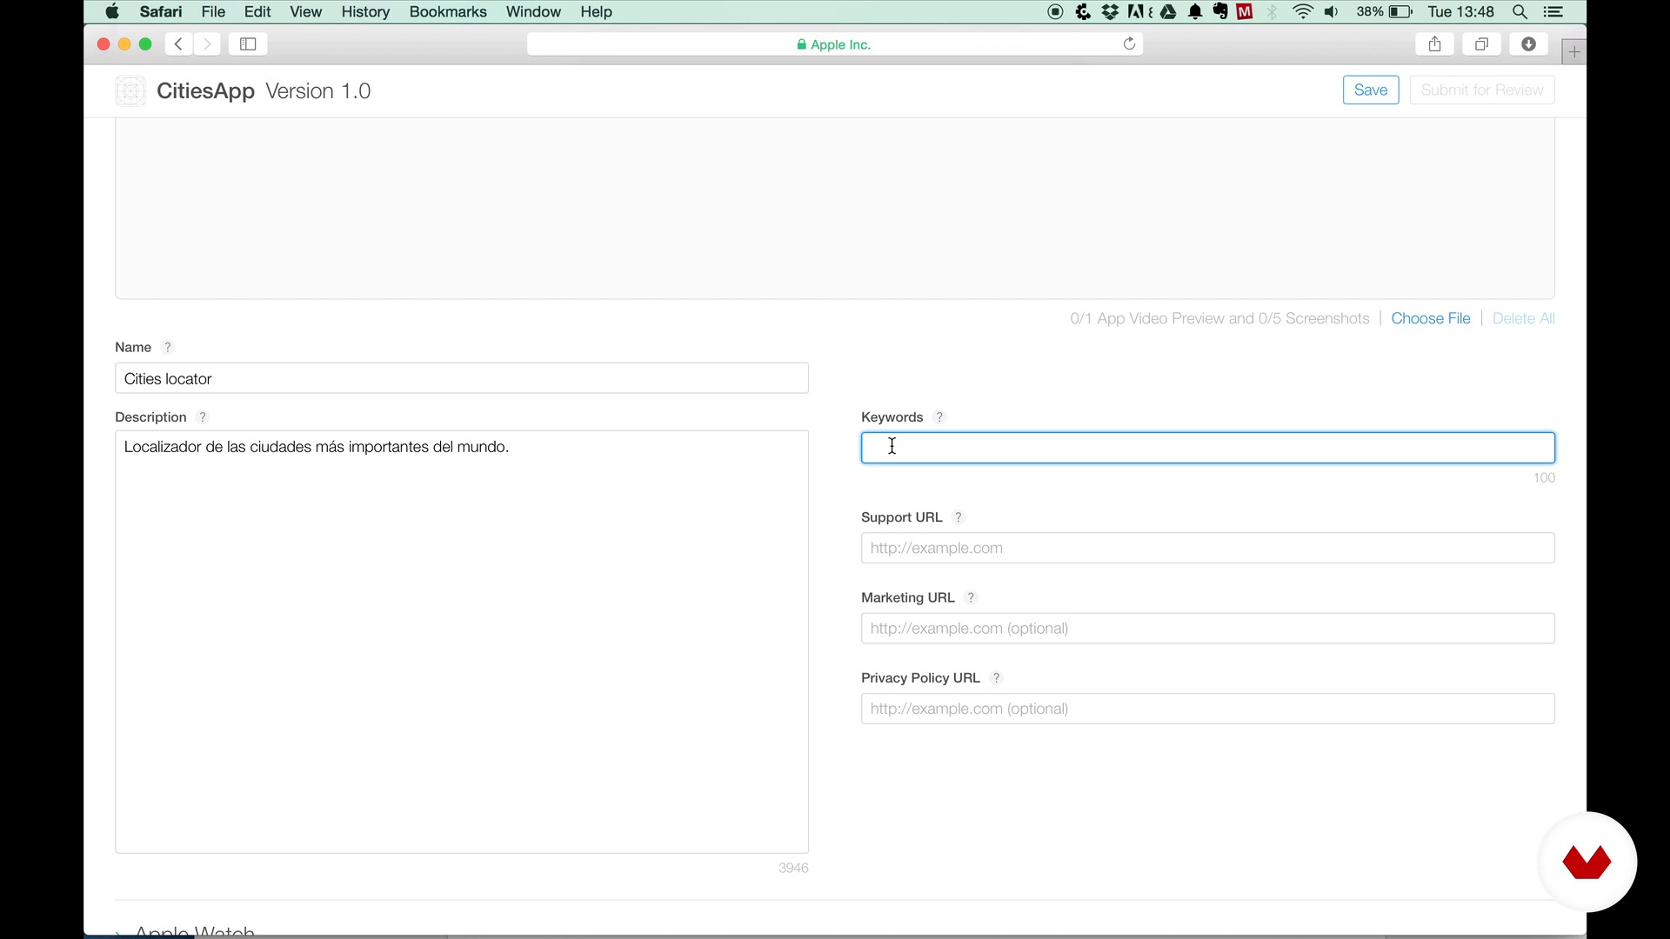The height and width of the screenshot is (939, 1670).
Task: Open the red M menu bar icon
Action: (x=1246, y=12)
